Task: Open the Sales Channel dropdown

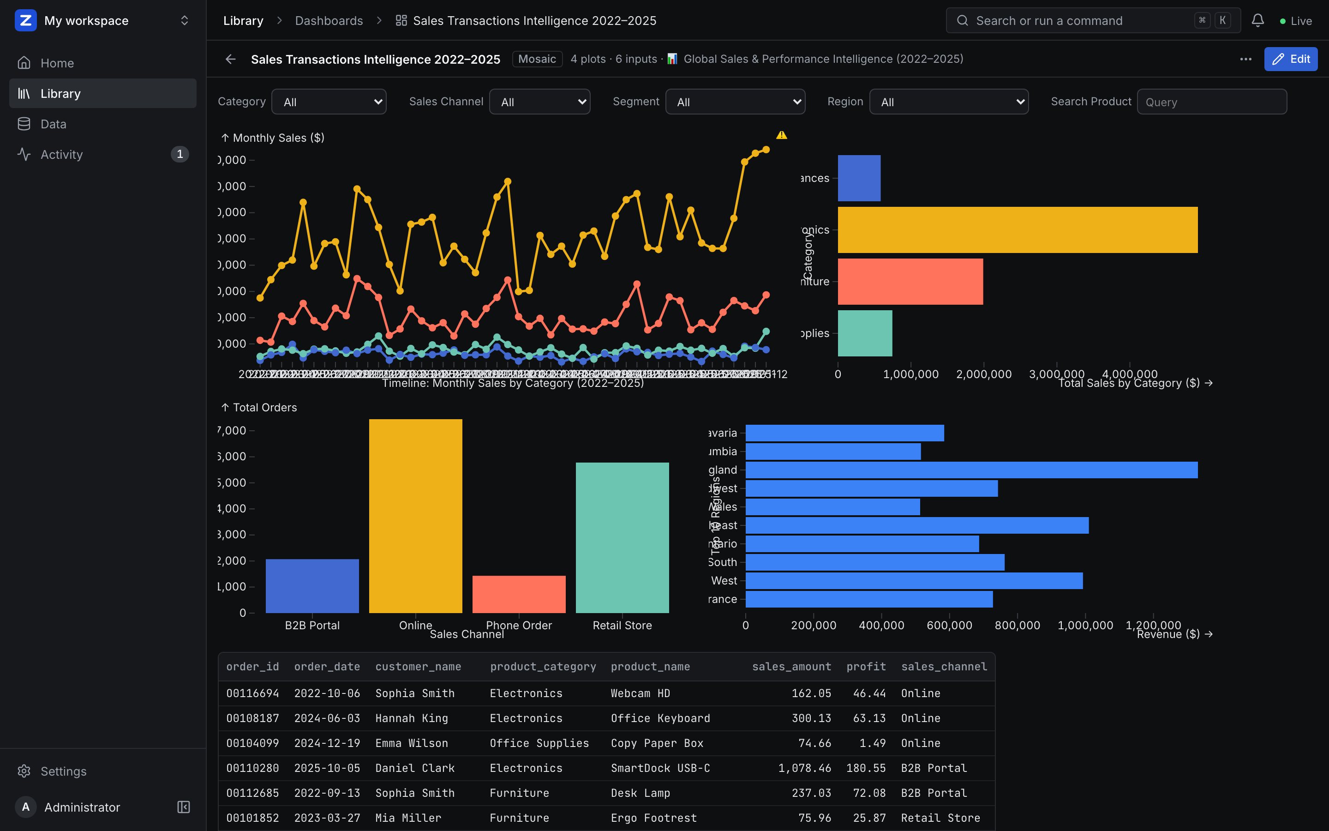Action: point(540,102)
